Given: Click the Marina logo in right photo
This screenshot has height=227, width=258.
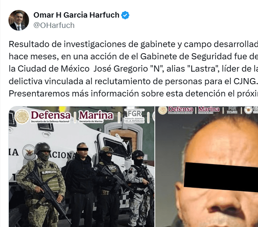Looking at the screenshot, I should pyautogui.click(x=209, y=110).
